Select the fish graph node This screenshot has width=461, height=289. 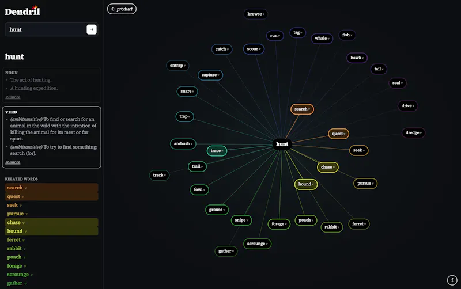click(347, 35)
